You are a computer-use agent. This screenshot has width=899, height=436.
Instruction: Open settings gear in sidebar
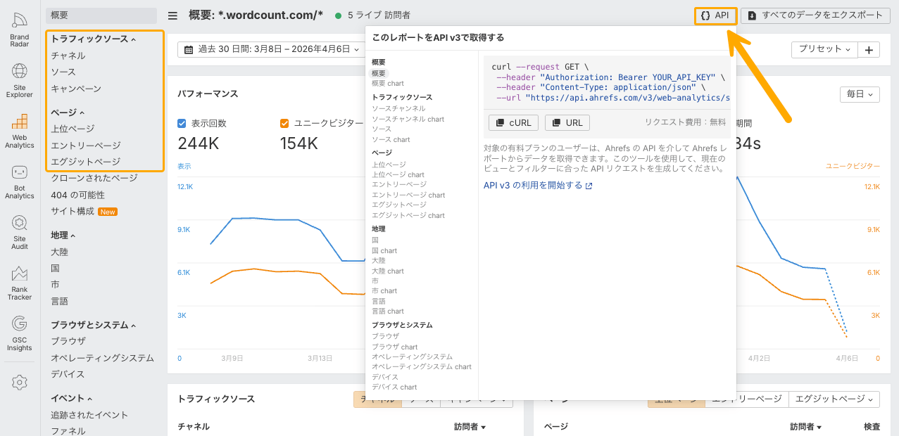[20, 383]
